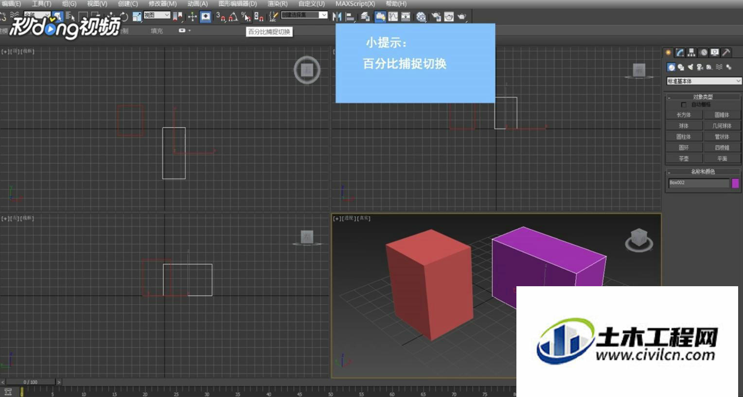Click the Use Pivot Point Center icon
Screen dimensions: 743x397
point(178,17)
